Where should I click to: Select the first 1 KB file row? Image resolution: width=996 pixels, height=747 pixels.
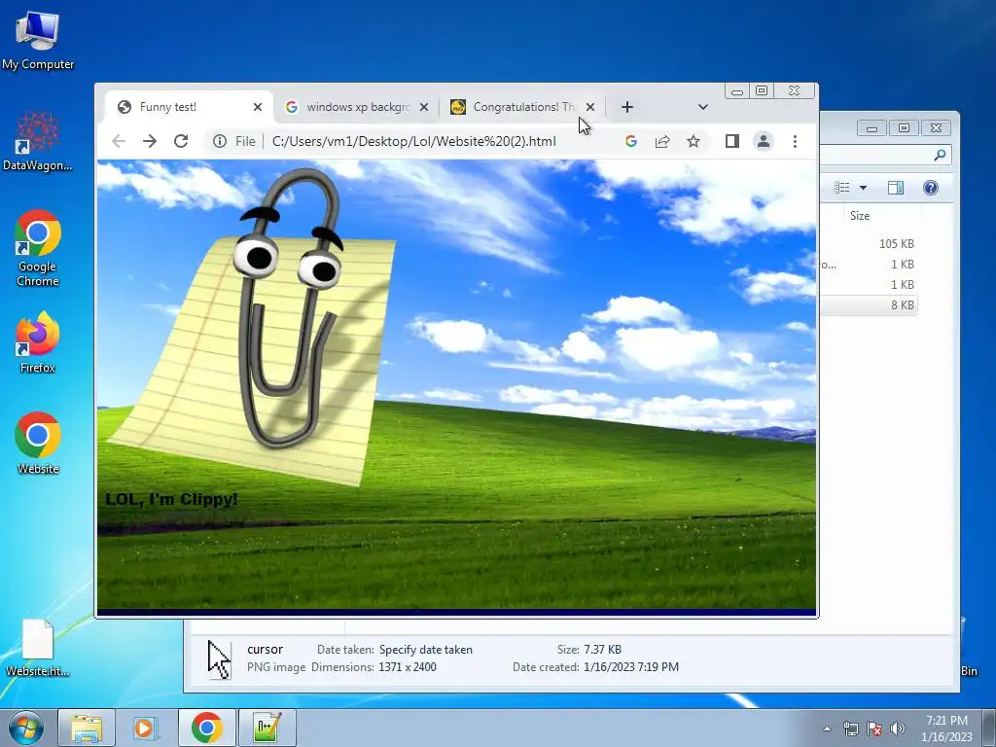[x=869, y=265]
